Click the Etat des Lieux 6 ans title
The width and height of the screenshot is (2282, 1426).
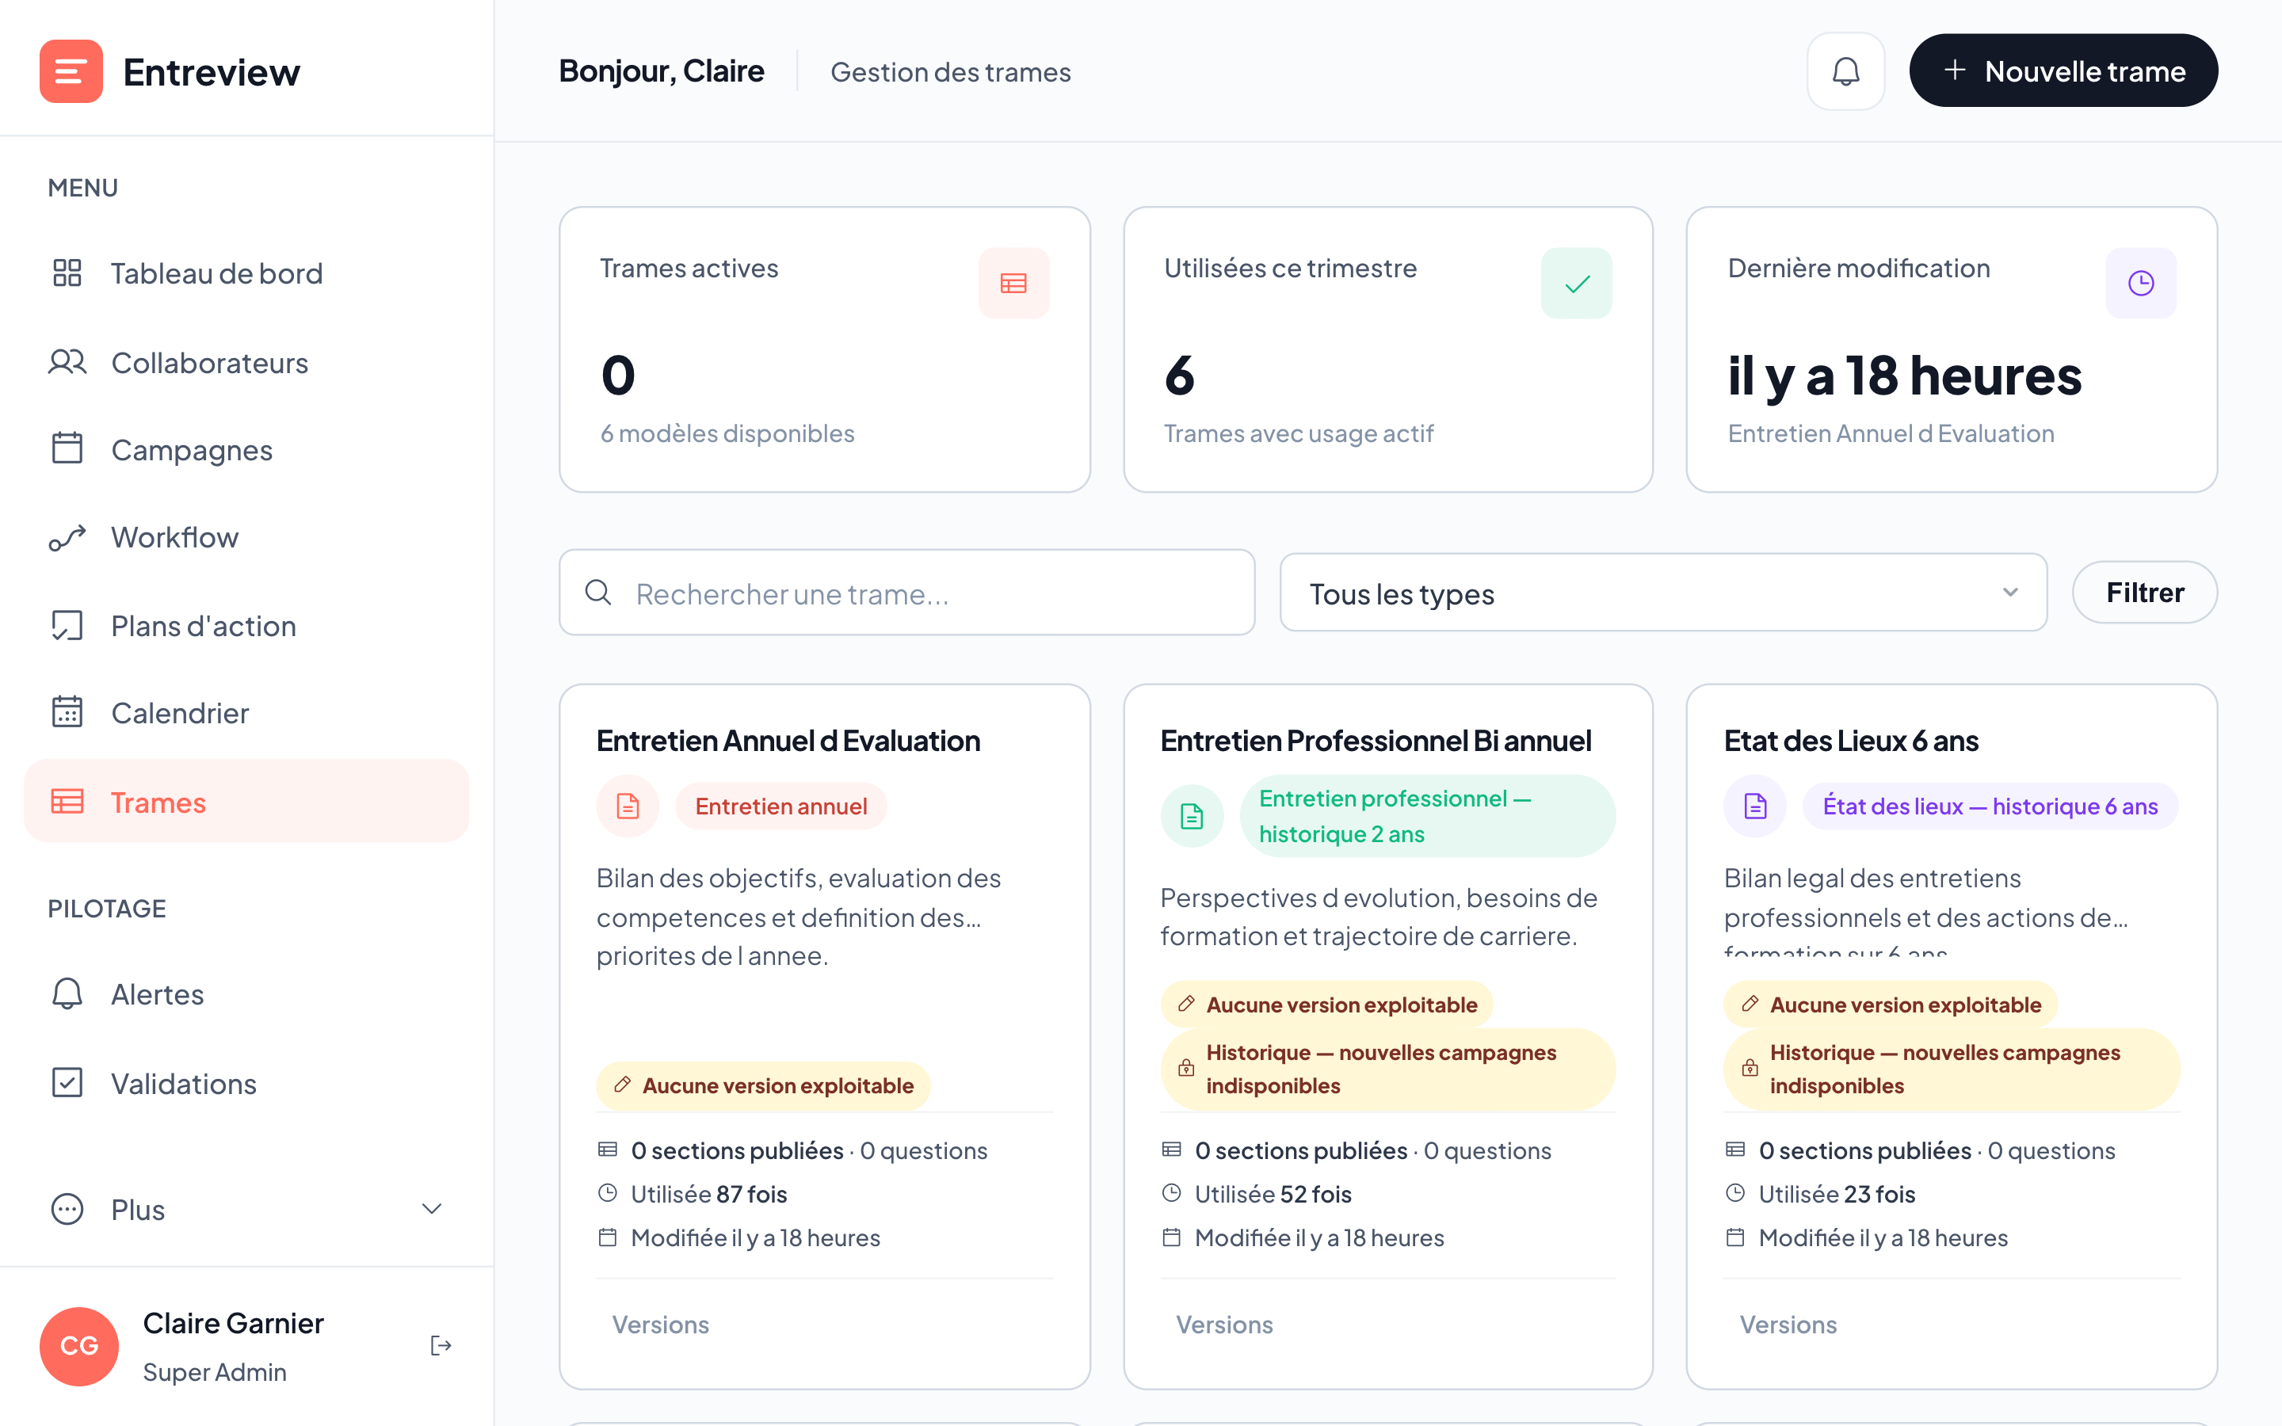(1851, 742)
